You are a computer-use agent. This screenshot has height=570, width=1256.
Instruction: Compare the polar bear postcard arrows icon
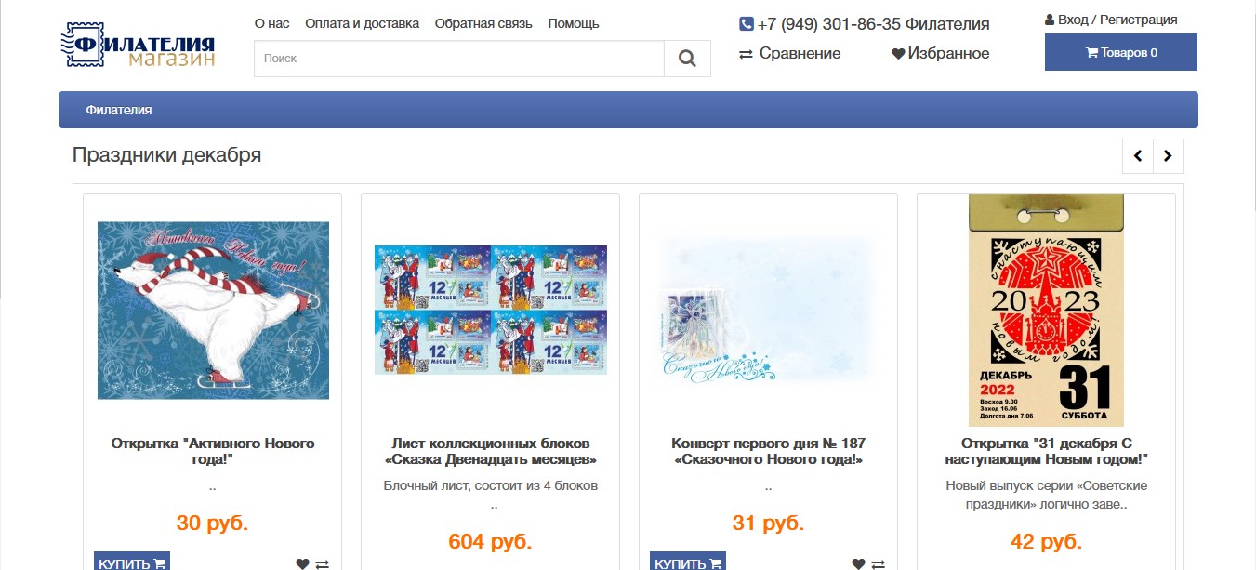323,563
